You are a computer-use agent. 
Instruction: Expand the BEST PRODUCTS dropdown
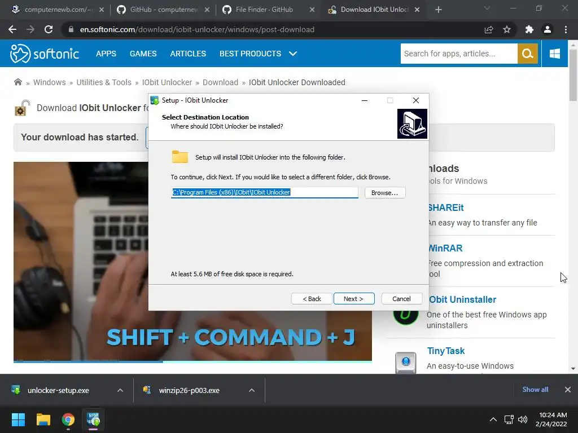click(258, 54)
